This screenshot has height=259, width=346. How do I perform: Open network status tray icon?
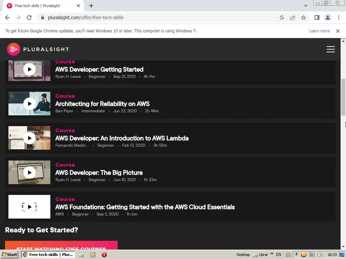[x=312, y=255]
